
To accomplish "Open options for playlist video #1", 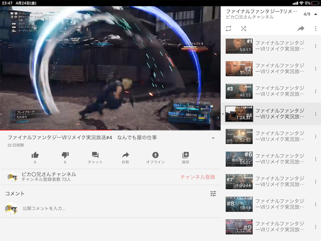I will 315,46.
